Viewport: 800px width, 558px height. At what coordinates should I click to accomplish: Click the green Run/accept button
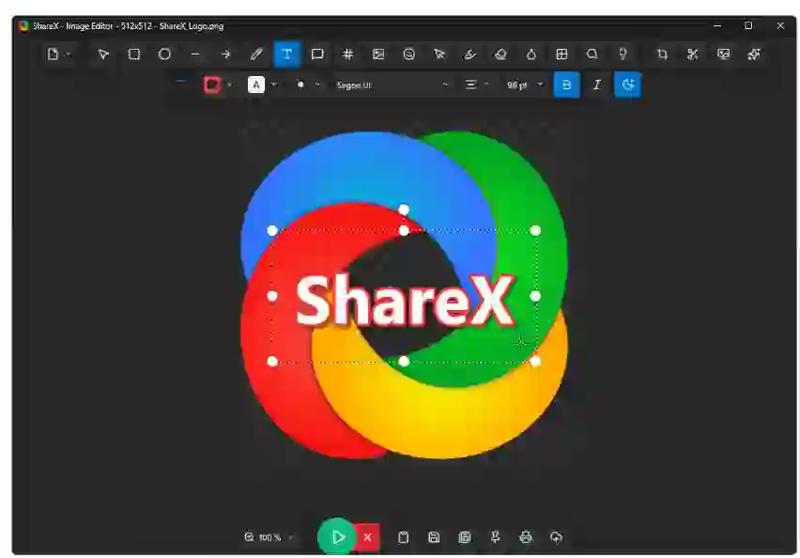click(x=336, y=537)
